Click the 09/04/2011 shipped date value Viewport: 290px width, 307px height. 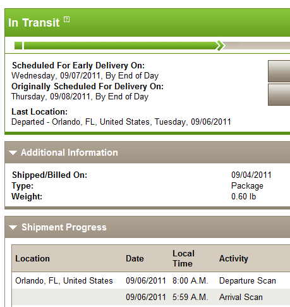coord(251,175)
